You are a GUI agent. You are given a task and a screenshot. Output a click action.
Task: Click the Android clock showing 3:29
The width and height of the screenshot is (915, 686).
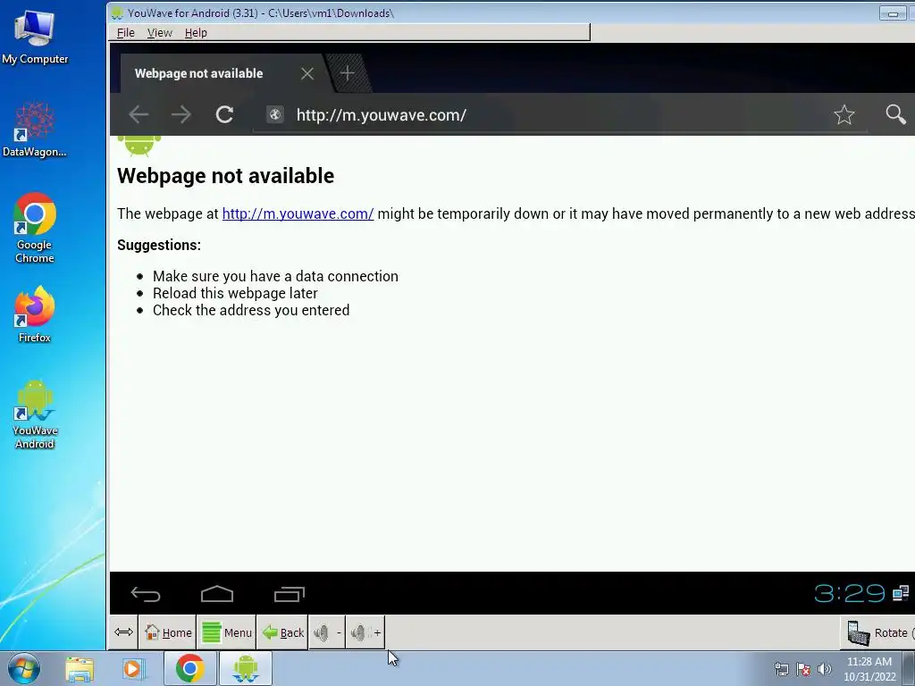[x=850, y=593]
